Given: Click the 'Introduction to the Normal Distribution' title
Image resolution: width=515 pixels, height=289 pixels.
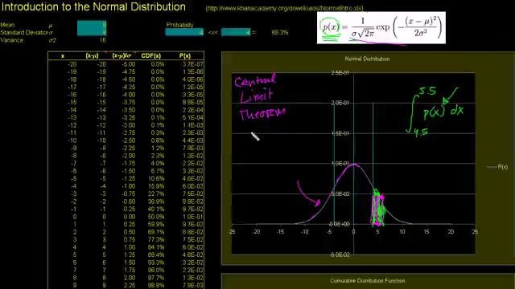Looking at the screenshot, I should pyautogui.click(x=93, y=7).
